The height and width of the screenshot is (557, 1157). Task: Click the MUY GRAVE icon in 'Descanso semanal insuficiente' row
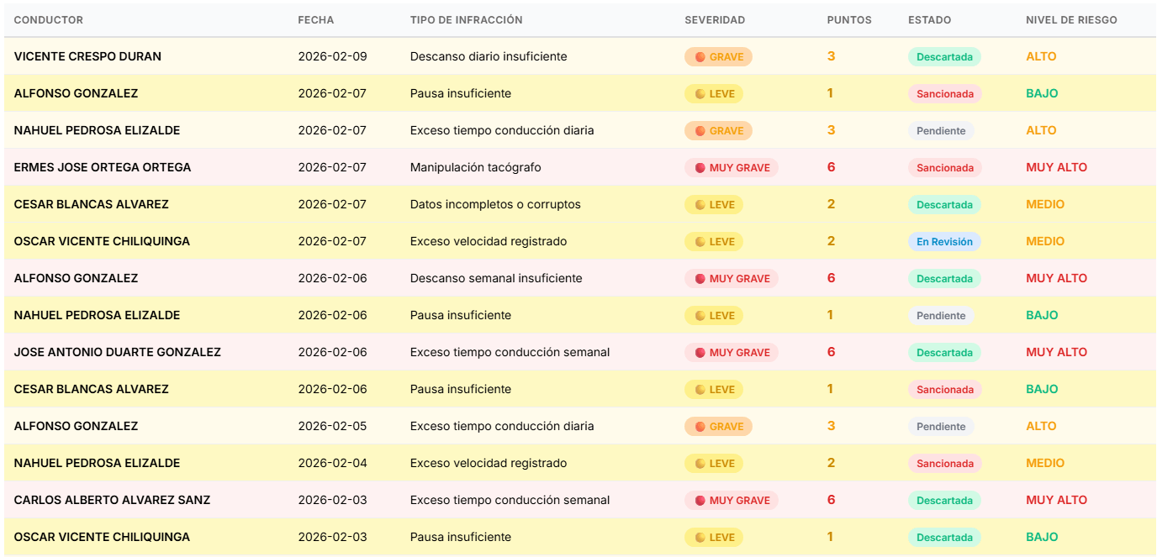[700, 279]
